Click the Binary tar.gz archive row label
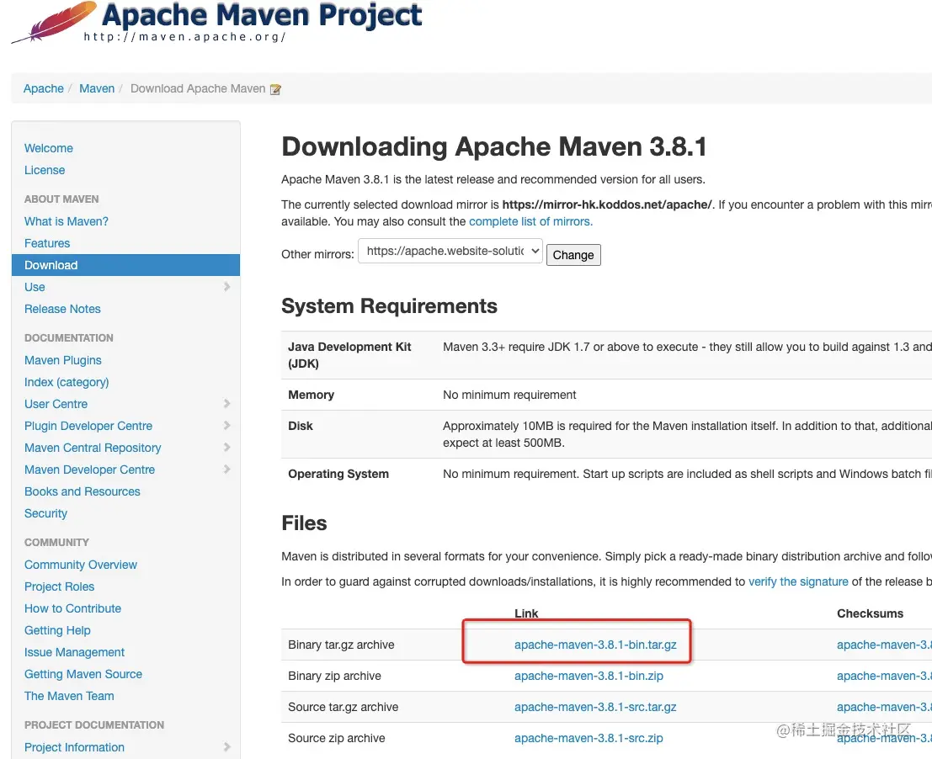Screen dimensions: 932x759 [x=341, y=645]
